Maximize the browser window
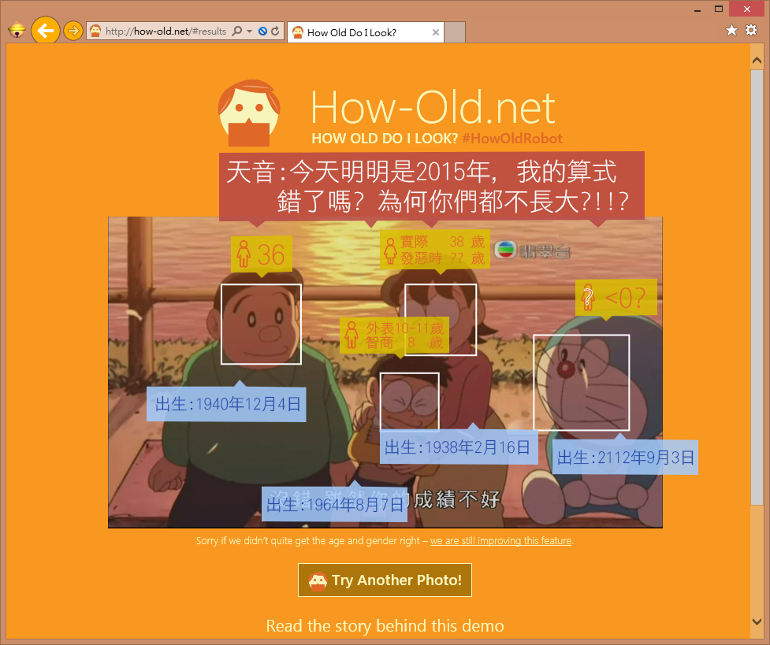Viewport: 770px width, 645px height. pyautogui.click(x=719, y=9)
